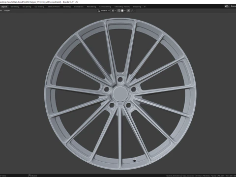Open the scene browse icon dropdown

(227, 6)
